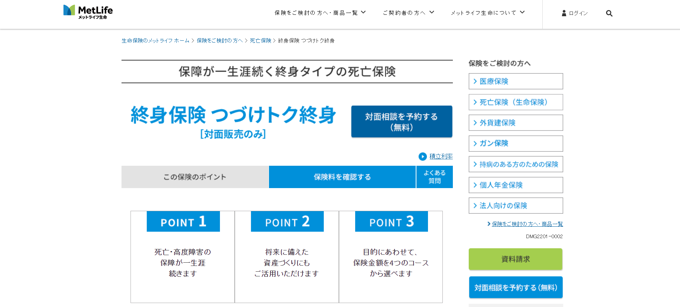The width and height of the screenshot is (680, 307).
Task: Click 終身保険 つづけトク終身 breadcrumb text
Action: 306,41
